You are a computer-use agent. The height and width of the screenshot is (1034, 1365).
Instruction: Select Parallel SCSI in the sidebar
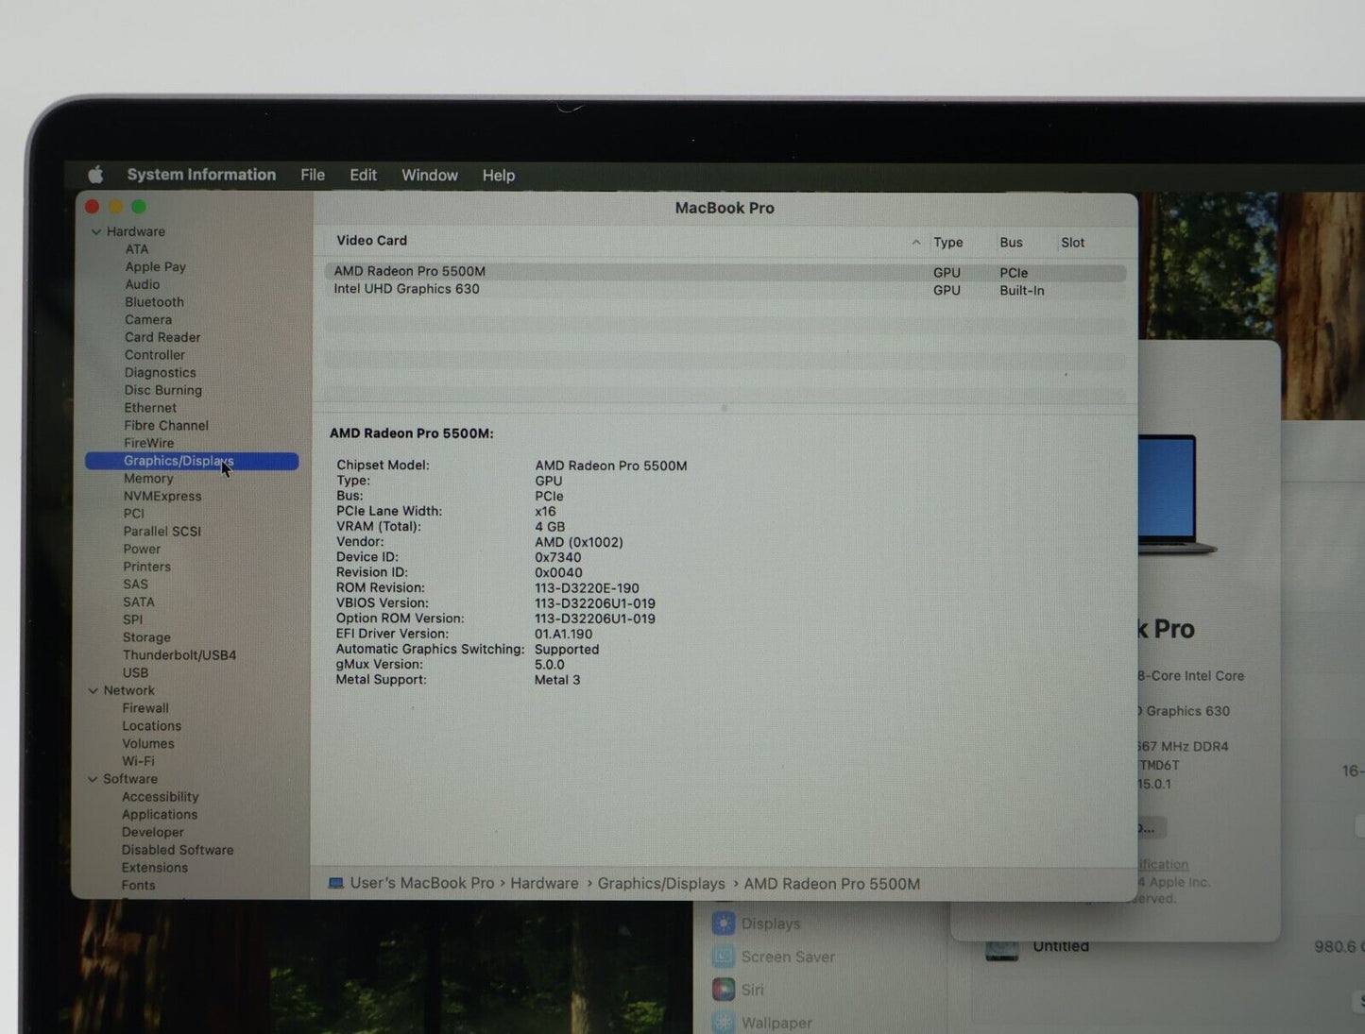[x=162, y=532]
